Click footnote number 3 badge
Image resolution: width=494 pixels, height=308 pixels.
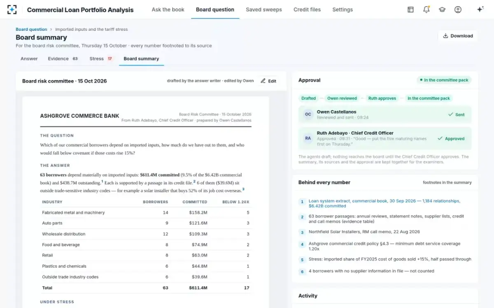pyautogui.click(x=302, y=232)
